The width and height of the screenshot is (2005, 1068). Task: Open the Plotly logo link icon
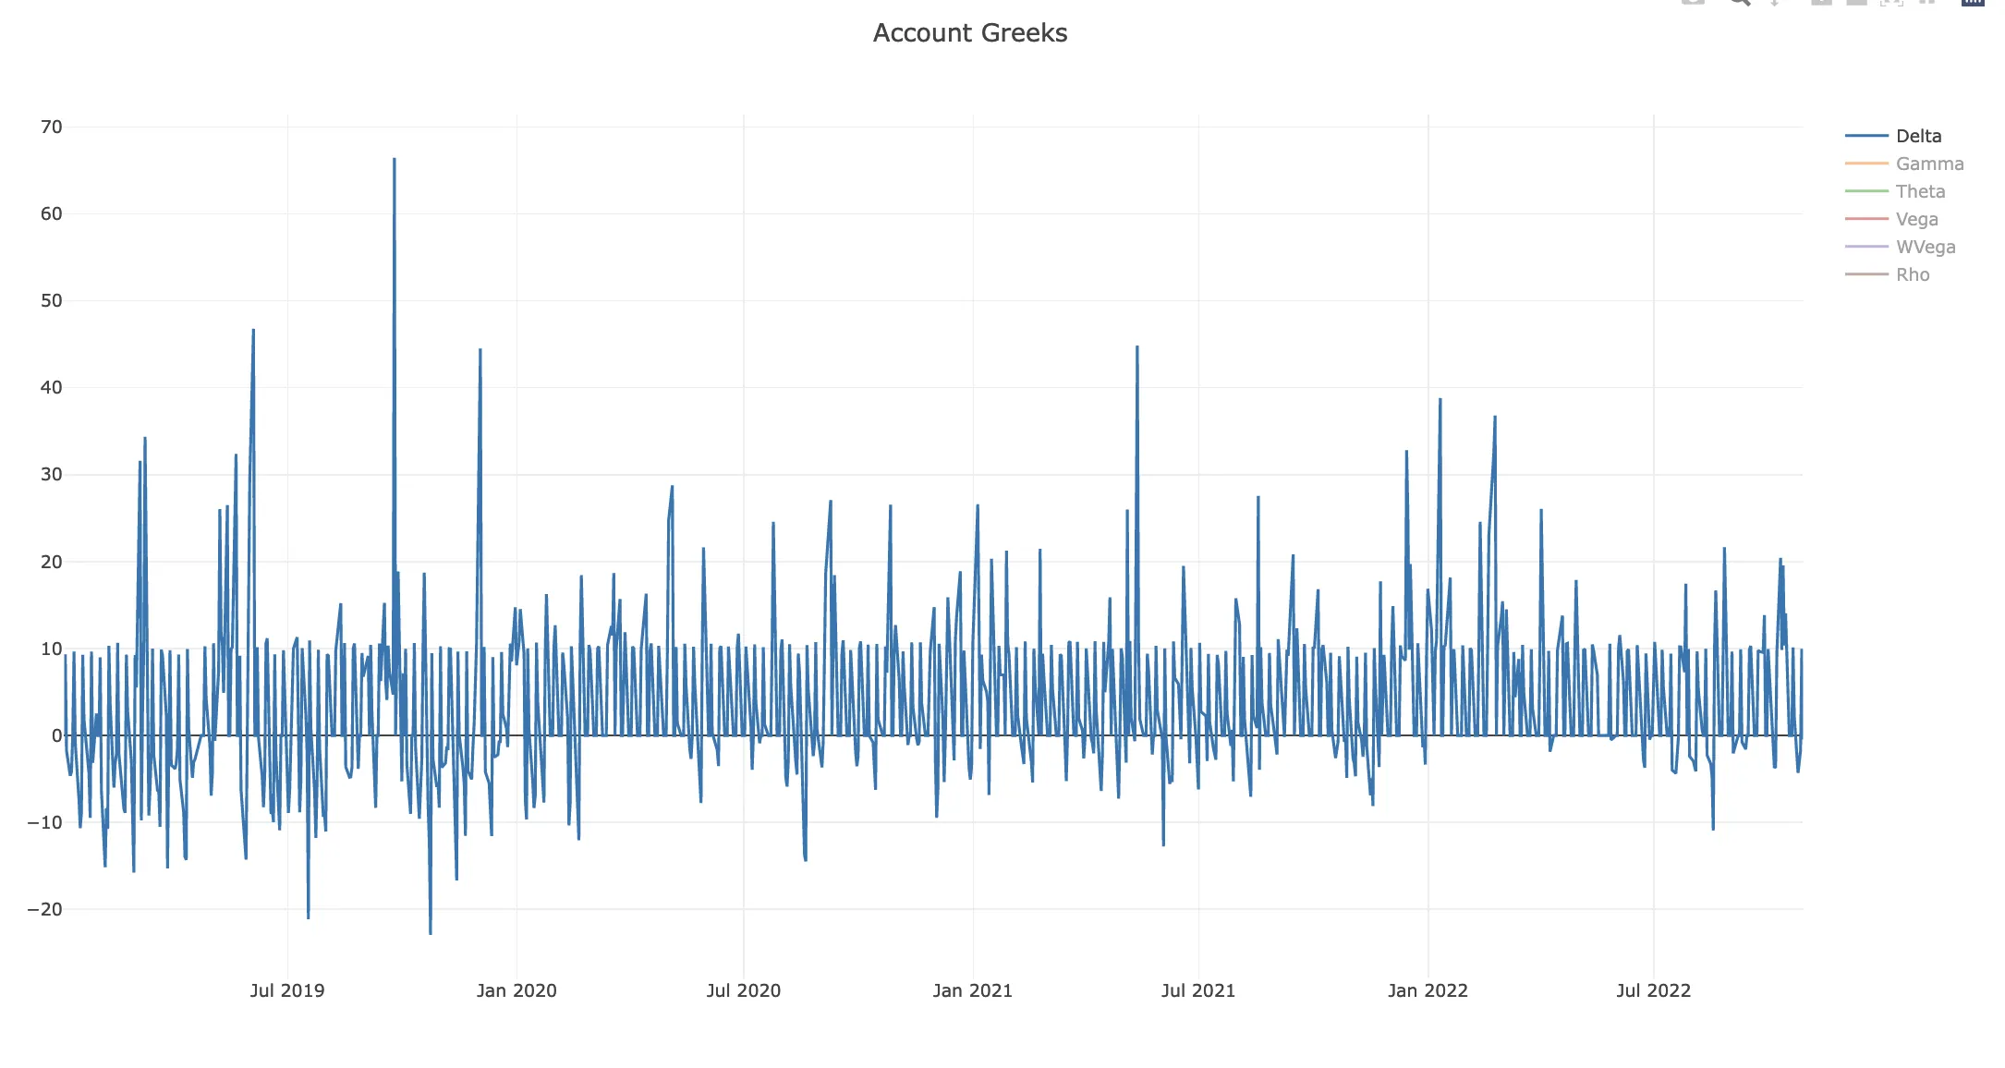[x=1973, y=2]
